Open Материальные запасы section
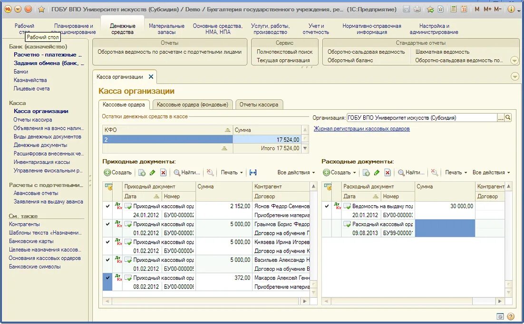Viewport: 524px width, 324px height. (x=166, y=29)
